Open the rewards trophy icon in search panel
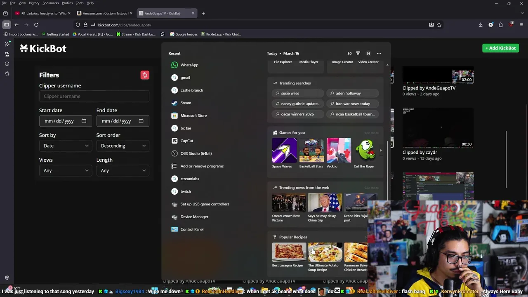The width and height of the screenshot is (528, 297). (x=358, y=53)
